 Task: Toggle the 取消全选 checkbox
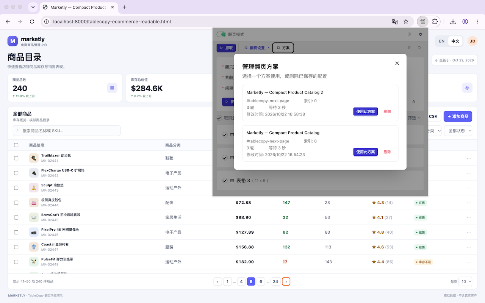tap(219, 118)
